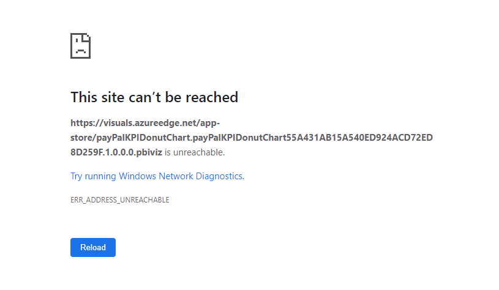Click the https://visuals.azureedge.net/app- URL line
Viewport: 499px width, 290px height.
pos(145,123)
